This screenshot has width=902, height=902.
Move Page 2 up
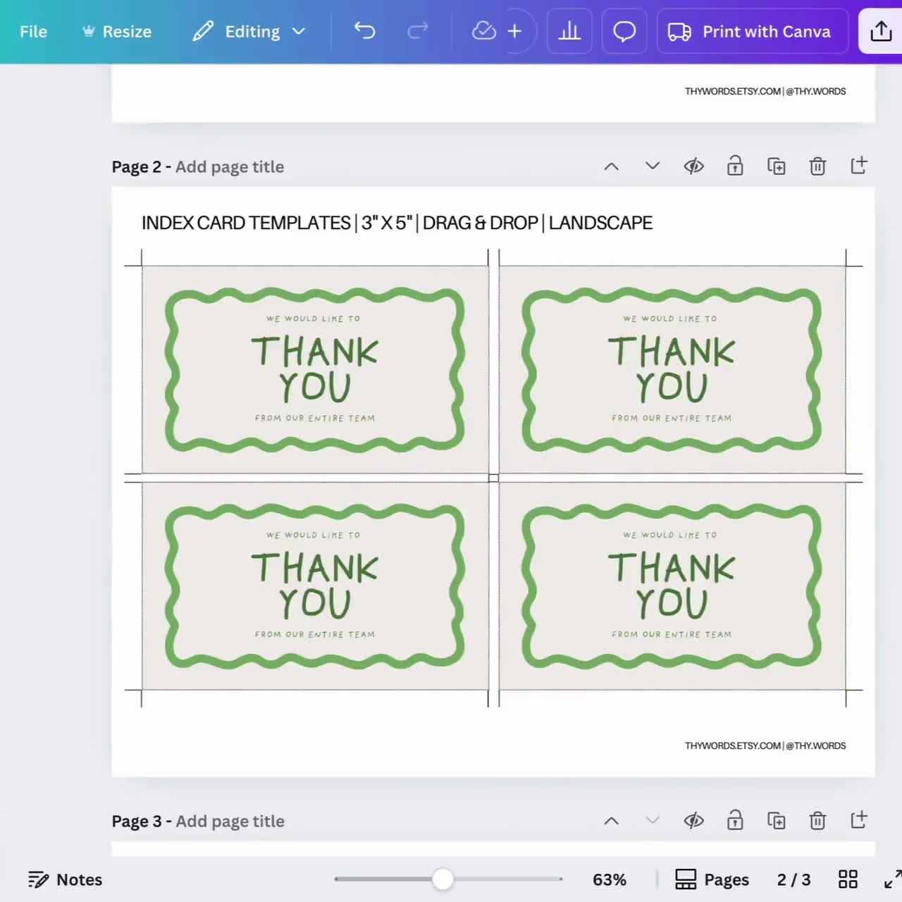tap(611, 167)
